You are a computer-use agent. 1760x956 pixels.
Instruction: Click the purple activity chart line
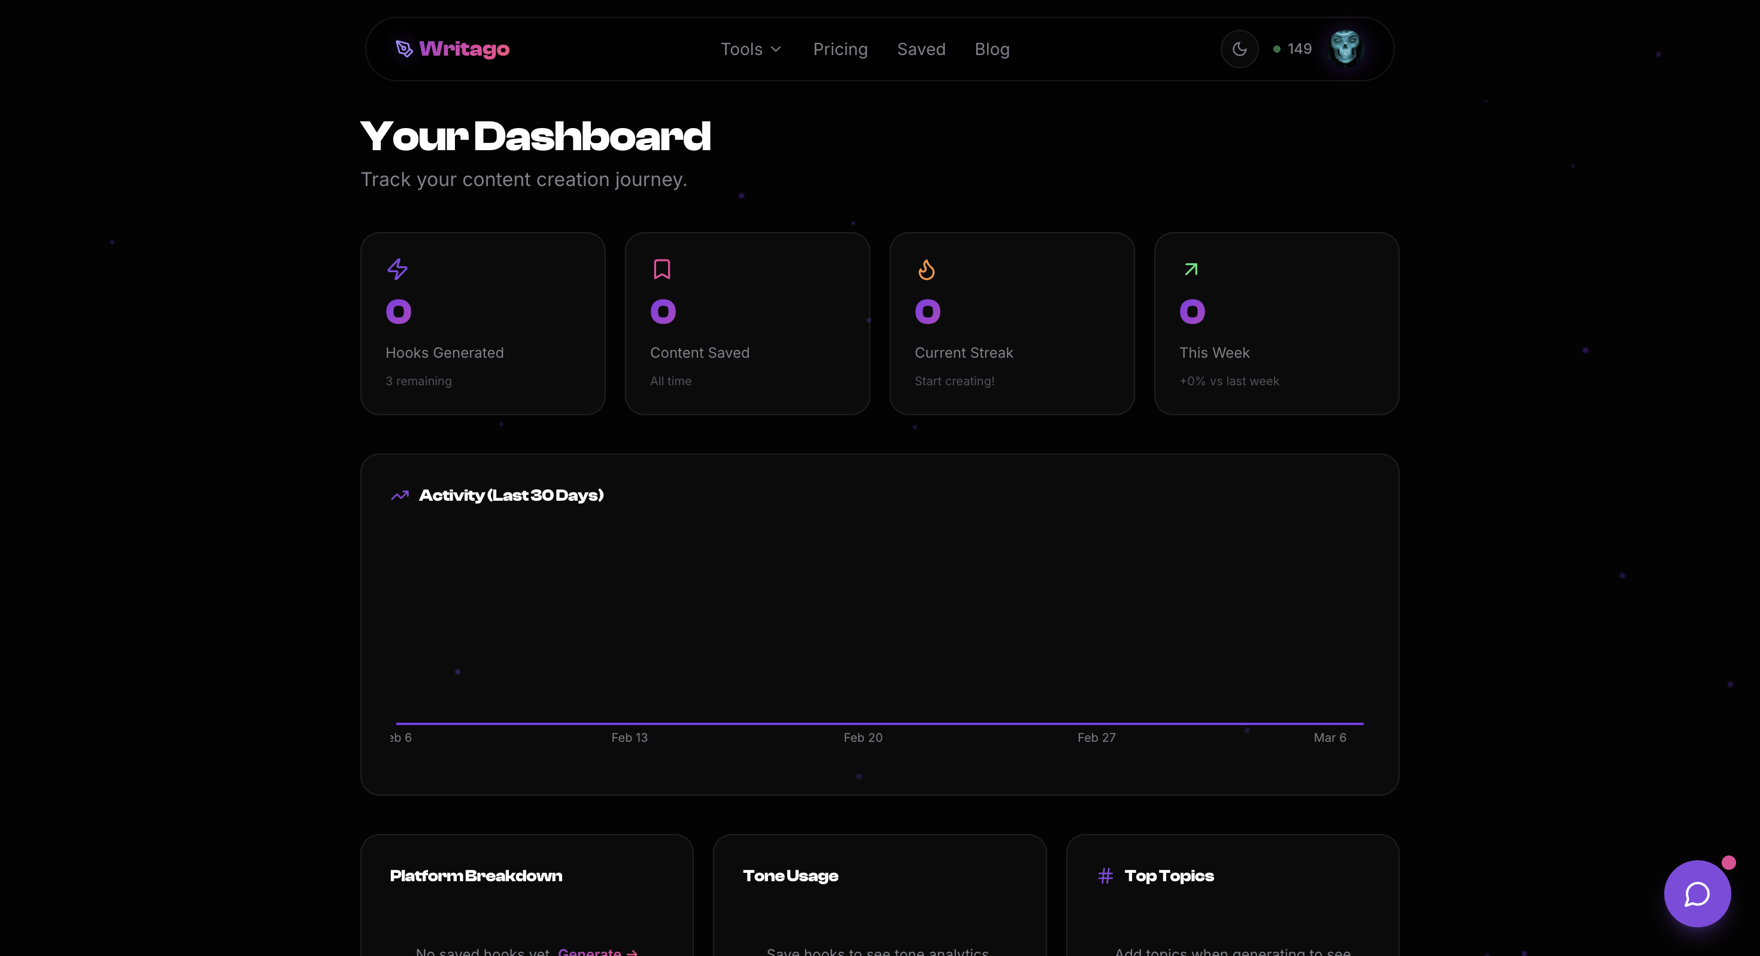click(879, 723)
